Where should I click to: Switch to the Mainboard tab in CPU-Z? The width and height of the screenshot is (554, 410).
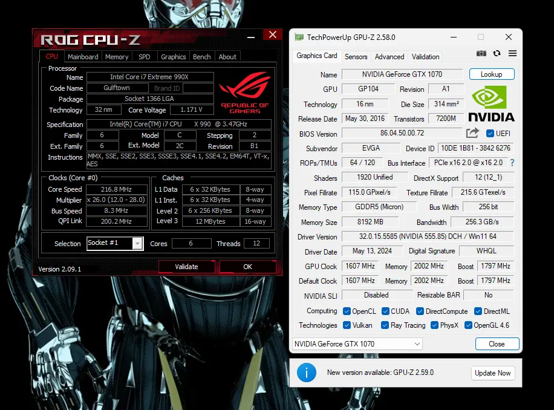[83, 57]
